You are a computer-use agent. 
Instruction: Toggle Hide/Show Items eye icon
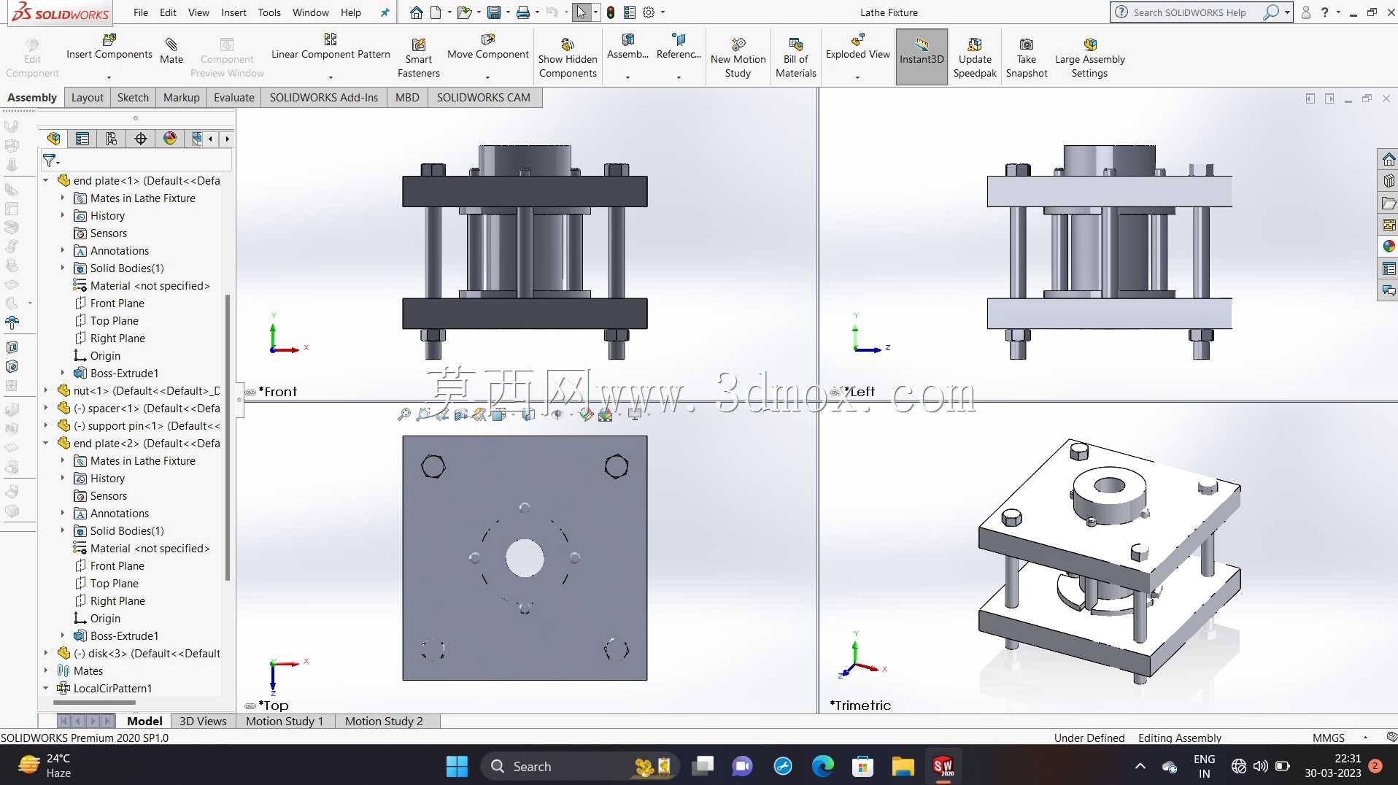tap(557, 415)
